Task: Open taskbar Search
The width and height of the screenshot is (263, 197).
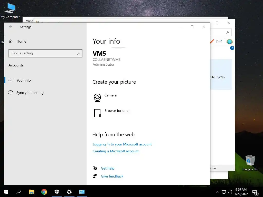Action: (x=18, y=192)
